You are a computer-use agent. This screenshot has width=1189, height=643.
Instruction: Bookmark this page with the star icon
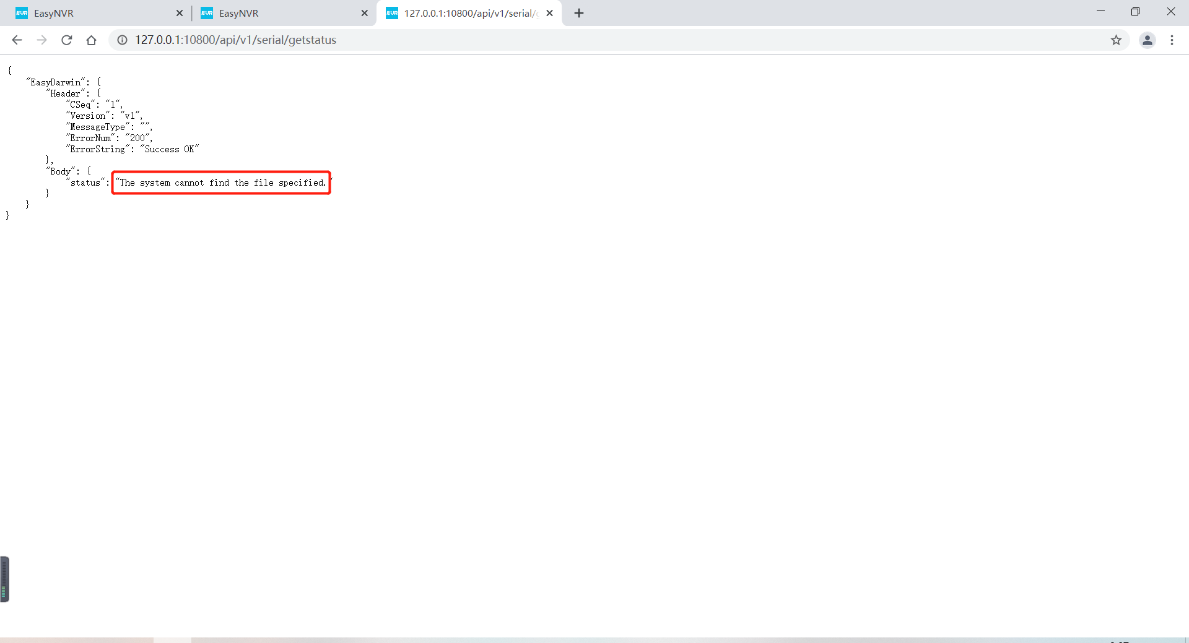click(1116, 40)
